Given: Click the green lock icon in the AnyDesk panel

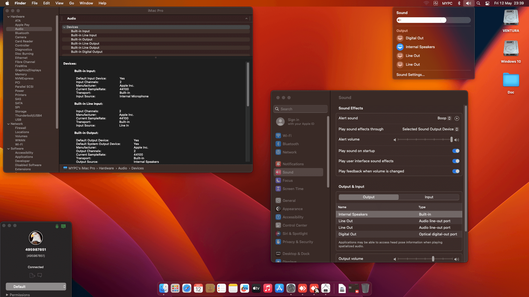Looking at the screenshot, I should [x=57, y=226].
